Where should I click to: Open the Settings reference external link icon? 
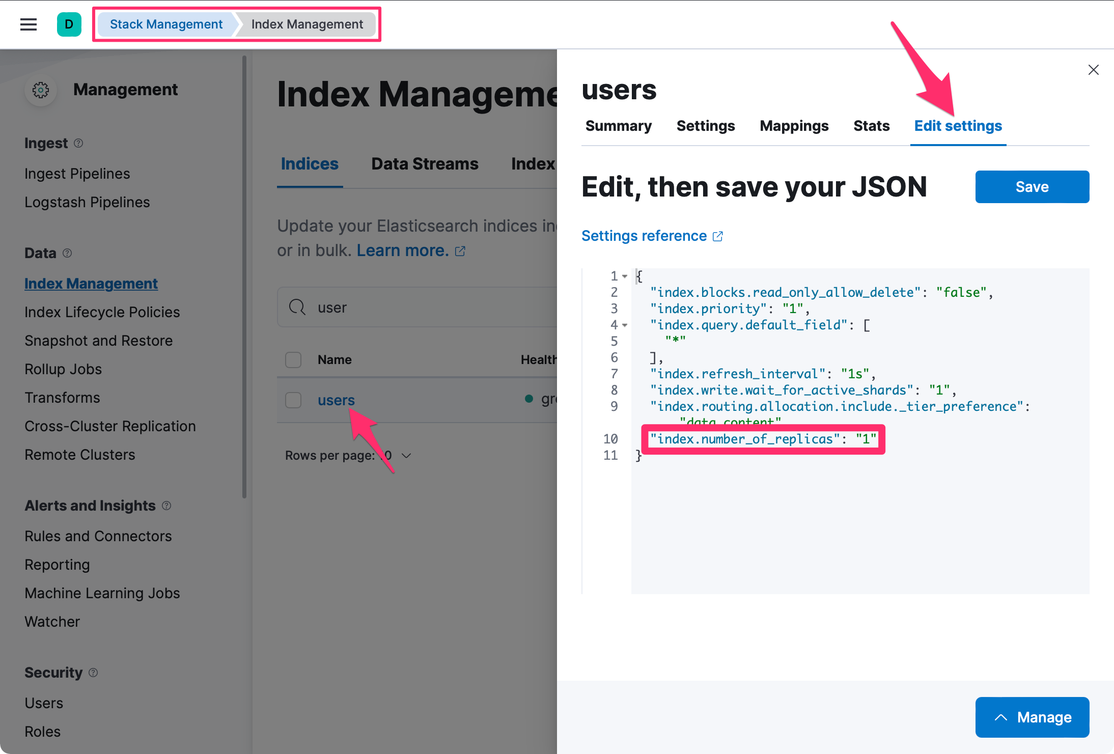tap(718, 236)
